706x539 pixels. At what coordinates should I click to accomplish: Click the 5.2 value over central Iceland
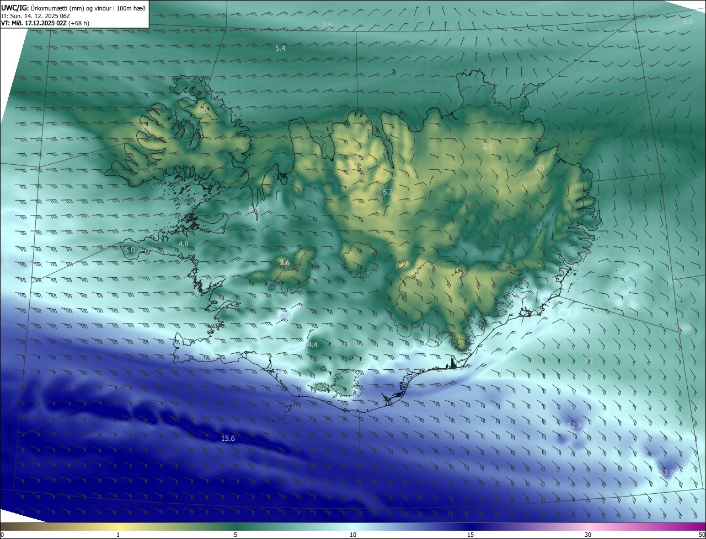[387, 192]
